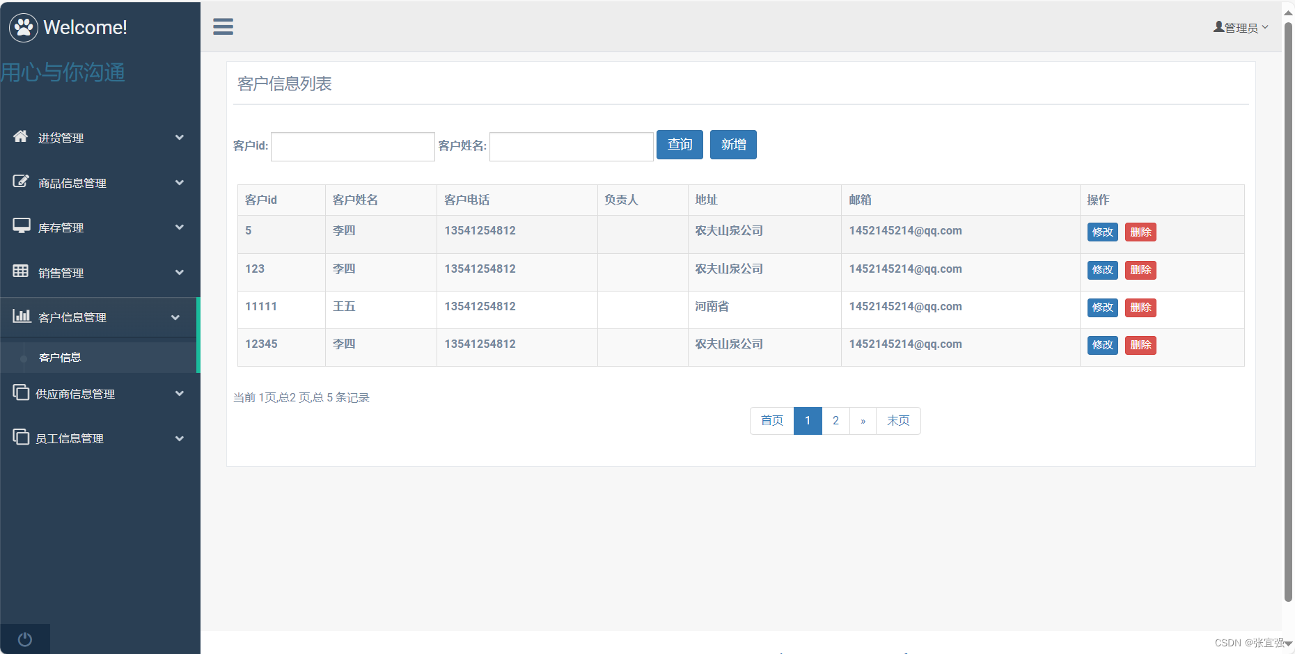Image resolution: width=1295 pixels, height=654 pixels.
Task: Click the 新增 add button
Action: tap(733, 145)
